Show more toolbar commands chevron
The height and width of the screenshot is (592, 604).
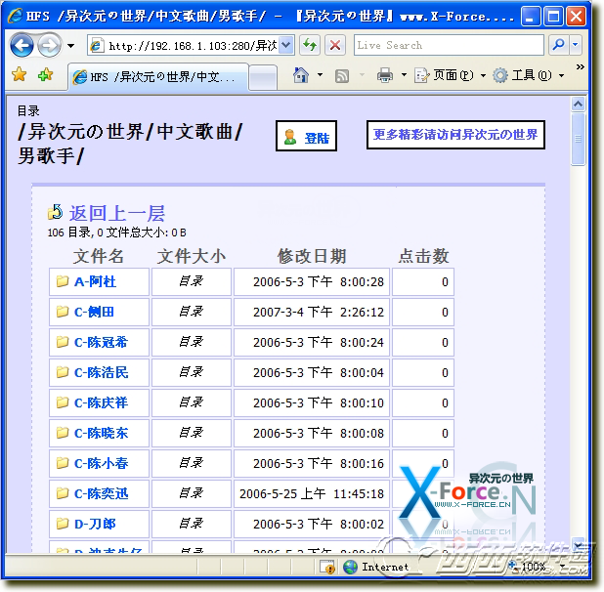[580, 67]
